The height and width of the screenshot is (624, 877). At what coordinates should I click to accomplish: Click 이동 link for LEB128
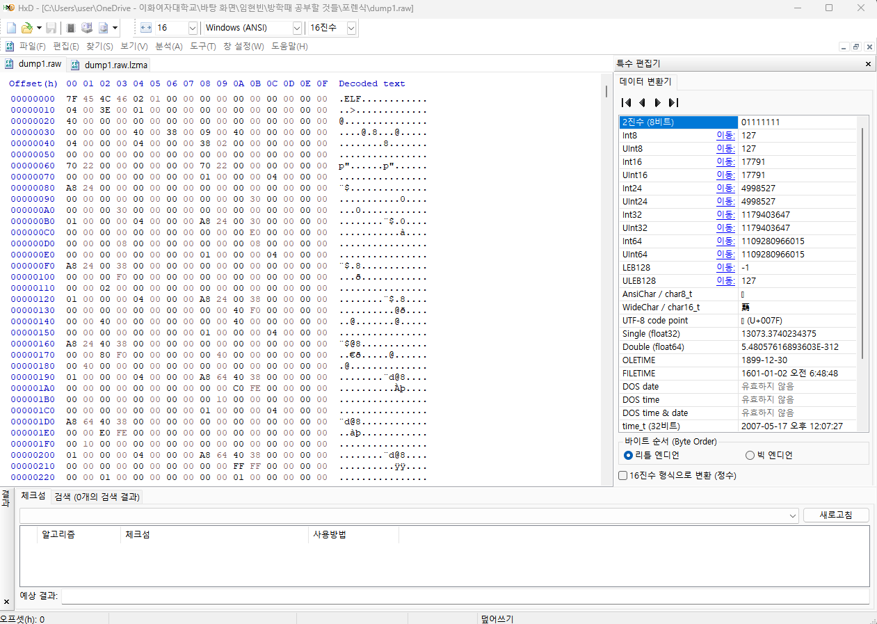pos(725,268)
